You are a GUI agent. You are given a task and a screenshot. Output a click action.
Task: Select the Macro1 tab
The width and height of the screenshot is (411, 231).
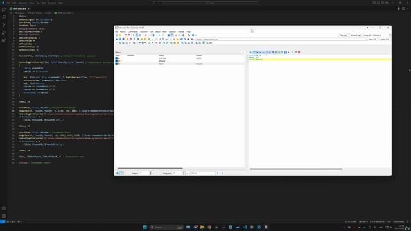tap(118, 53)
